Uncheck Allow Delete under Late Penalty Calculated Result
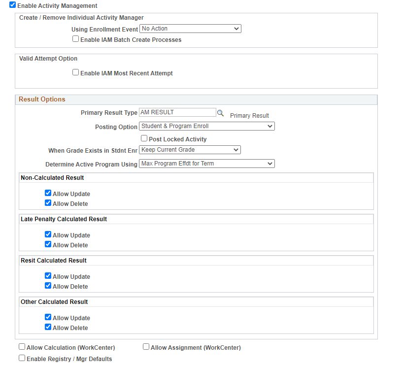Image resolution: width=403 pixels, height=365 pixels. click(48, 244)
